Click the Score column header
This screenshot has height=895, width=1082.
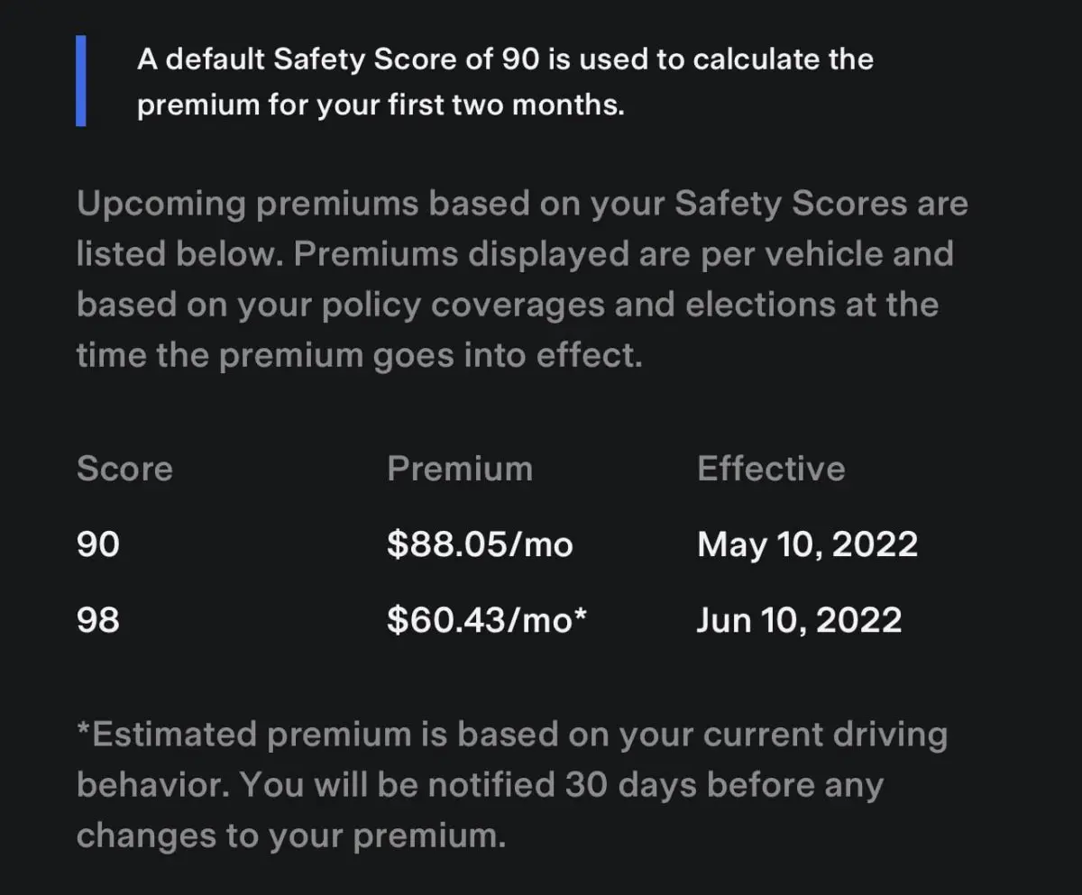pos(124,469)
